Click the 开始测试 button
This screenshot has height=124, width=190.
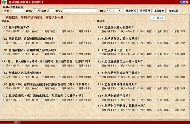click(x=130, y=11)
